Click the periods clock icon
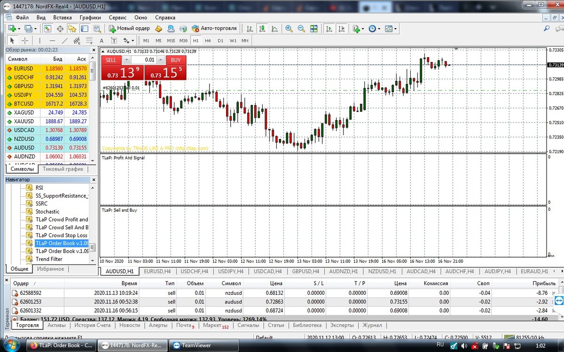Viewport: 564px width, 352px height. click(372, 29)
